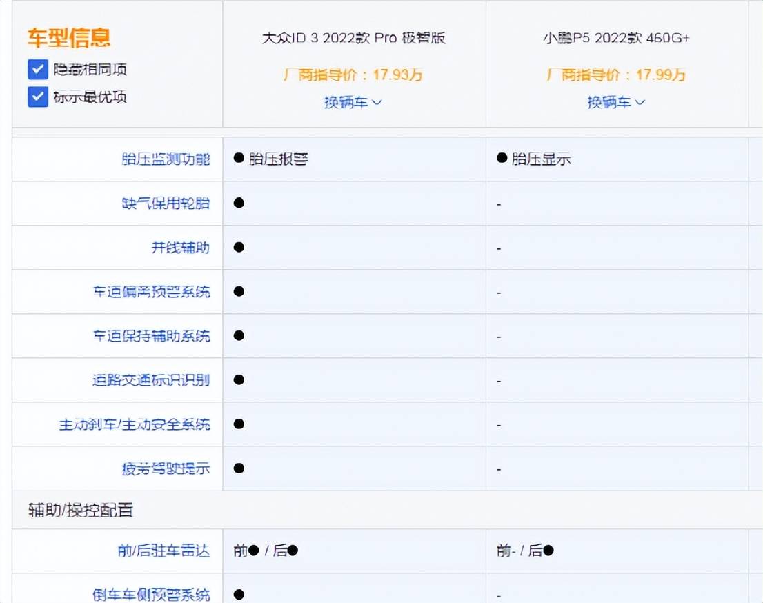763x603 pixels.
Task: Open 换辆车 dropdown under 大众ID.3
Action: tap(353, 102)
